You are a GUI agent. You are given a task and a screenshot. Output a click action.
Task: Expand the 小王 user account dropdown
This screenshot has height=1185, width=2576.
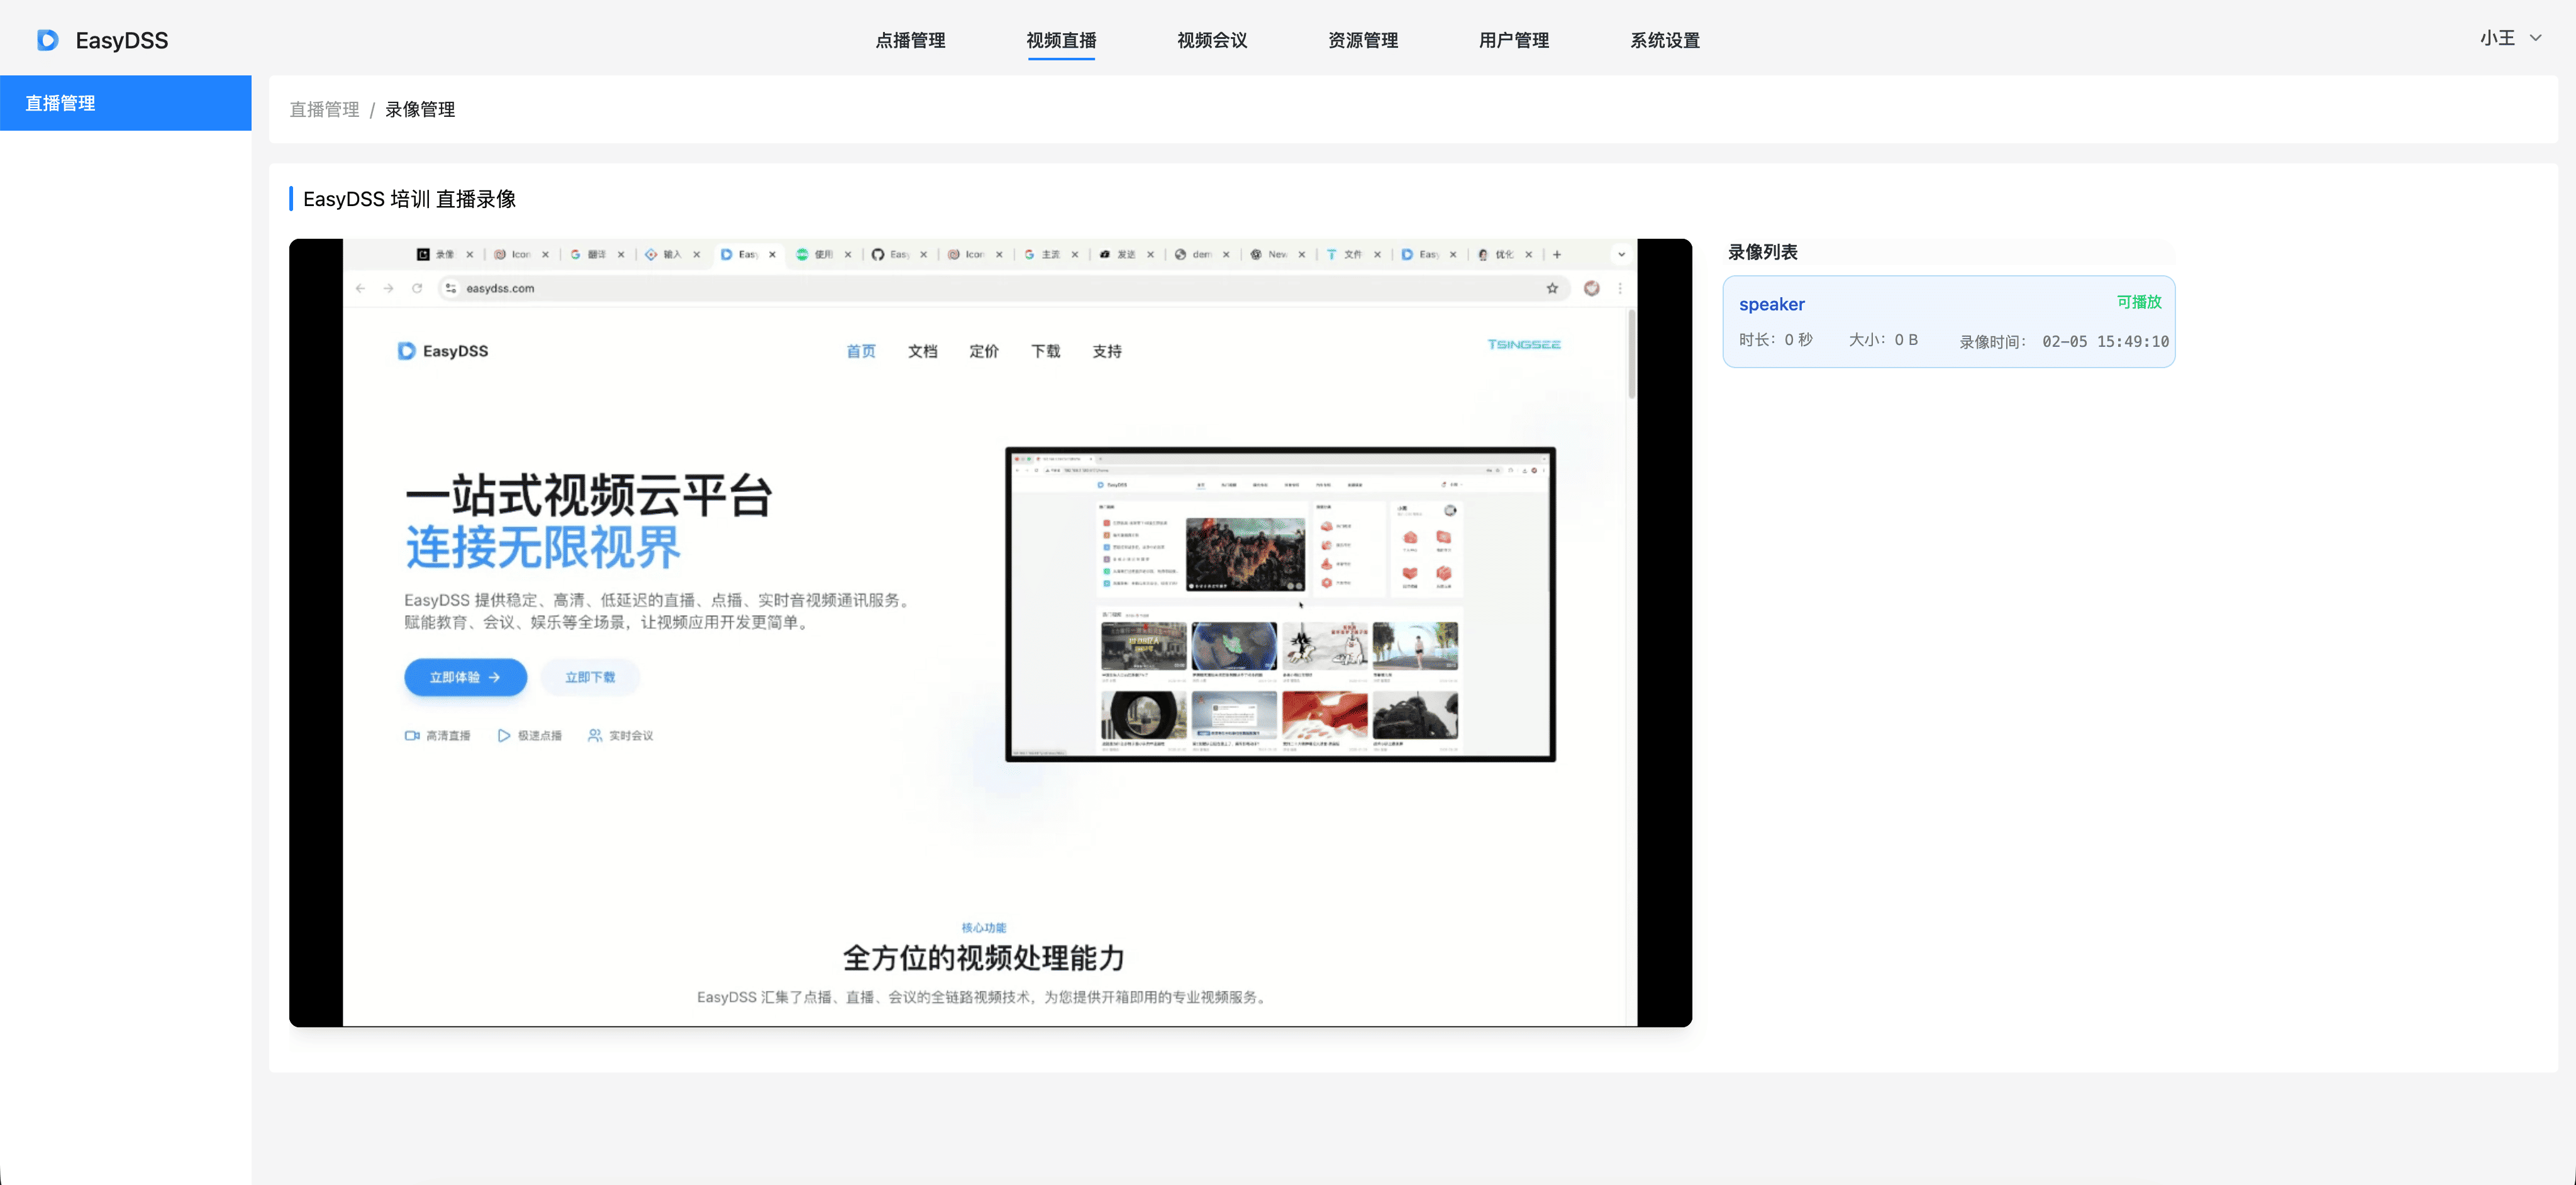(2510, 38)
